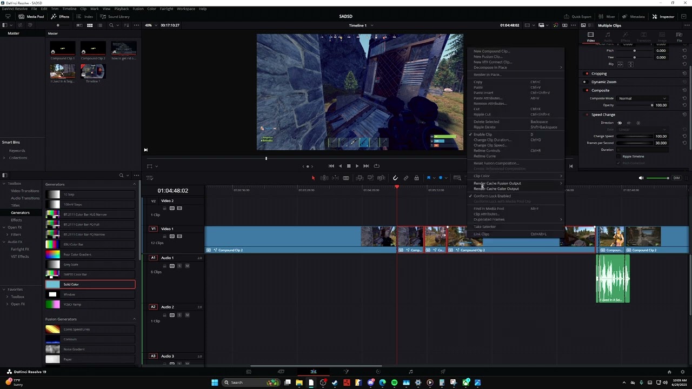This screenshot has height=389, width=692.
Task: Click the Flip vertical icon in Inspector
Action: [x=630, y=64]
